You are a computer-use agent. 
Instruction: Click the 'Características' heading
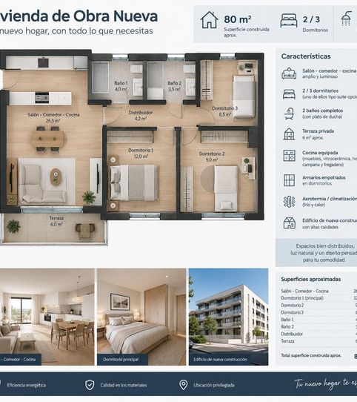tap(306, 56)
